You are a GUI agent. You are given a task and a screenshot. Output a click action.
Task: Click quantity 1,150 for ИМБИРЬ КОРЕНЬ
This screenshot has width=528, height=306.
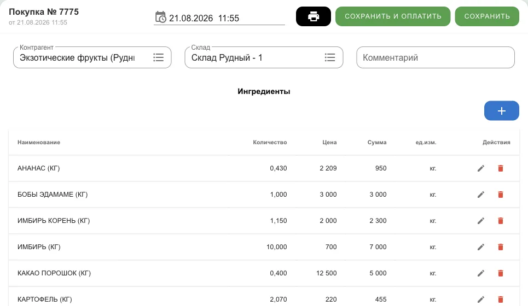pyautogui.click(x=278, y=221)
